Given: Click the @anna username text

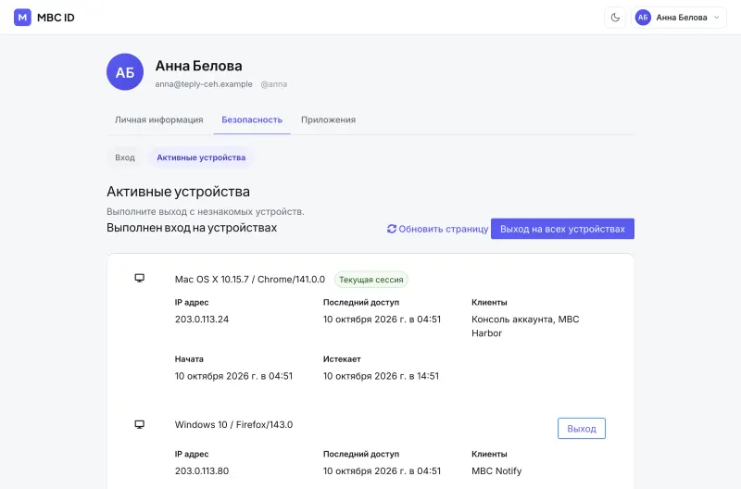Looking at the screenshot, I should pos(274,84).
